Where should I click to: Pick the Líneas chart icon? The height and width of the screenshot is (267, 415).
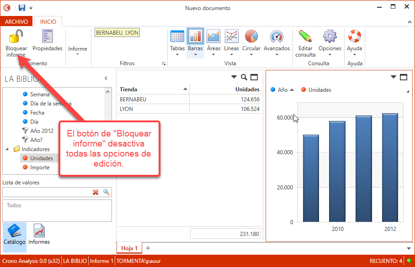point(232,37)
